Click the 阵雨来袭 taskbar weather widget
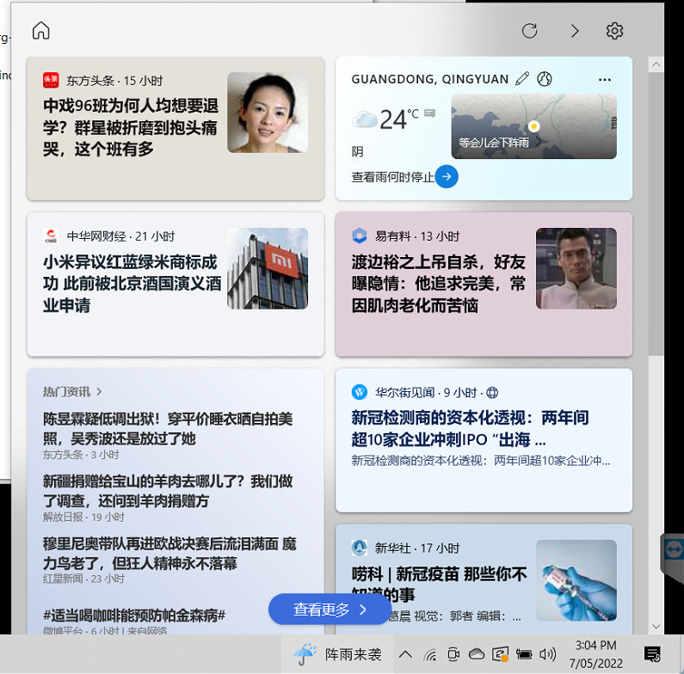This screenshot has height=674, width=684. pos(337,654)
